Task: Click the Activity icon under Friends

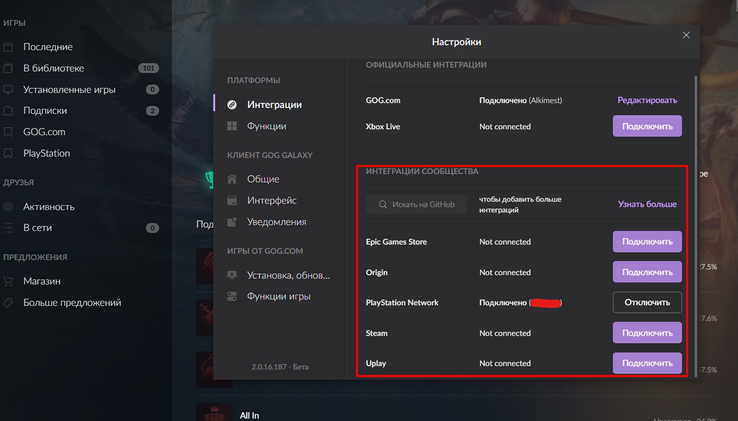Action: point(8,207)
